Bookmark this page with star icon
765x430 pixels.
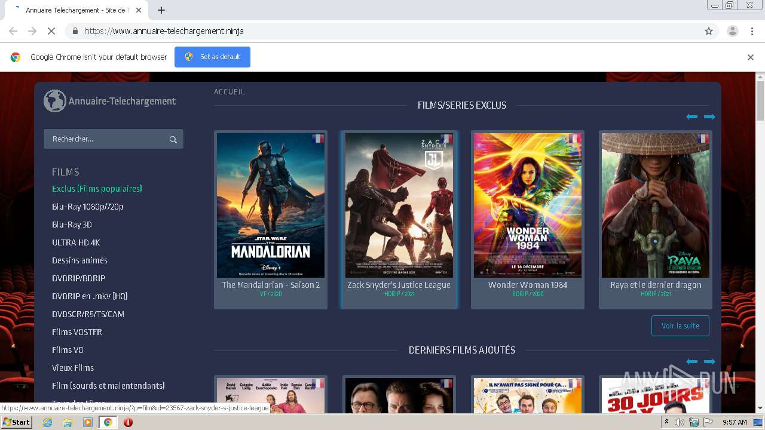click(709, 31)
